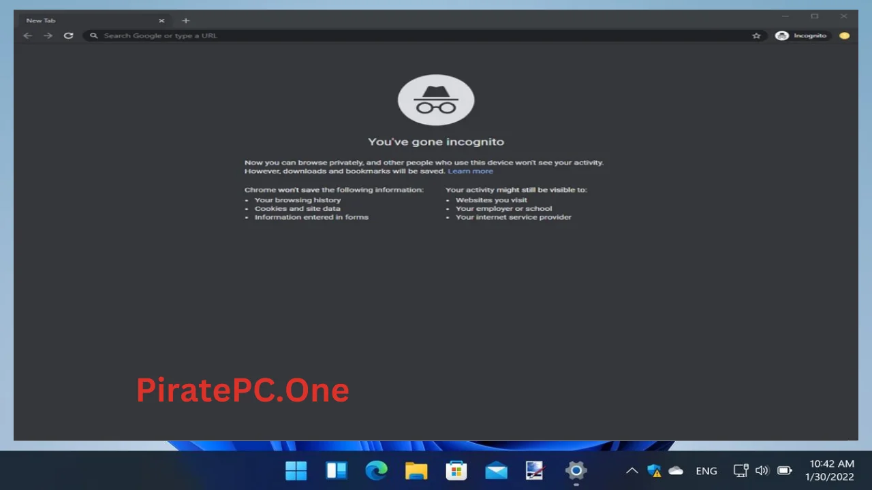Click the Information entered in forms bullet
This screenshot has height=490, width=872.
pyautogui.click(x=311, y=217)
